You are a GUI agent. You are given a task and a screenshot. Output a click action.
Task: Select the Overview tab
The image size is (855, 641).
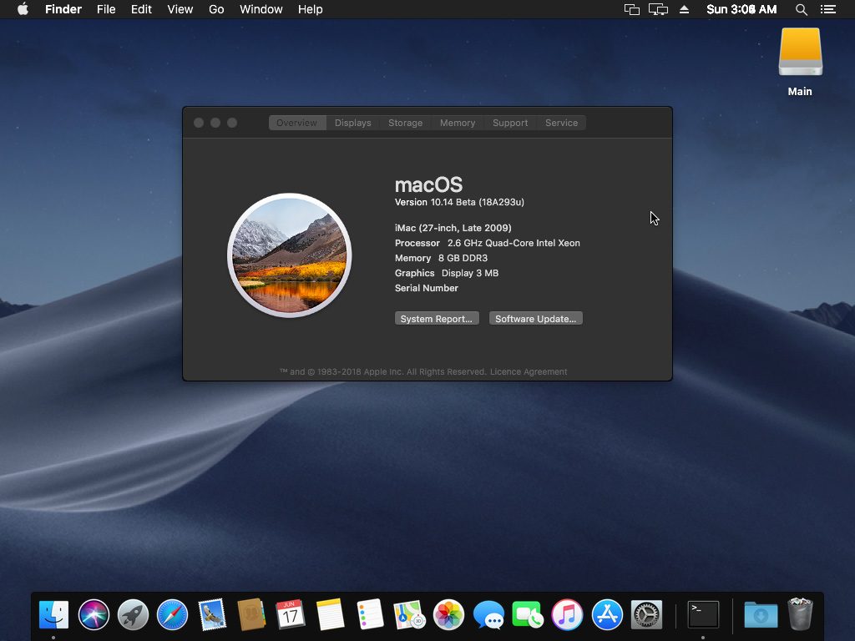297,123
